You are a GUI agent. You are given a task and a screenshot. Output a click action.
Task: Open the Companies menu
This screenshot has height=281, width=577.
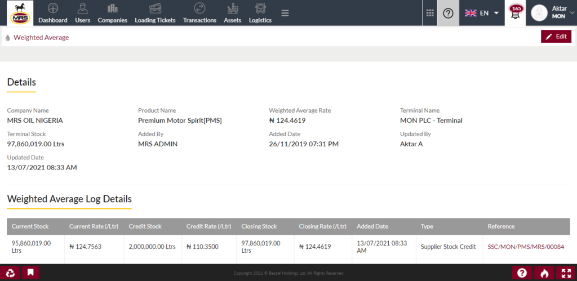tap(112, 14)
